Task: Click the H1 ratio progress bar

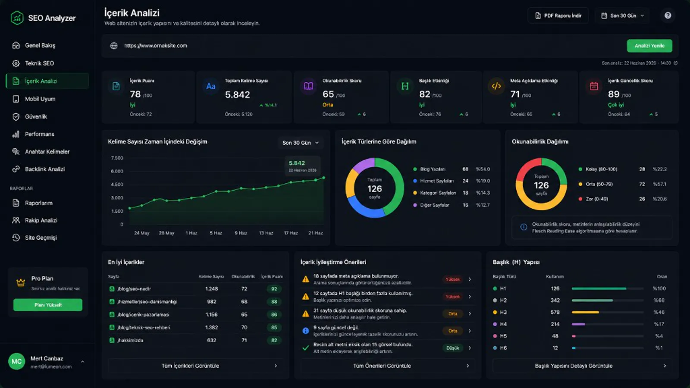Action: [x=607, y=288]
